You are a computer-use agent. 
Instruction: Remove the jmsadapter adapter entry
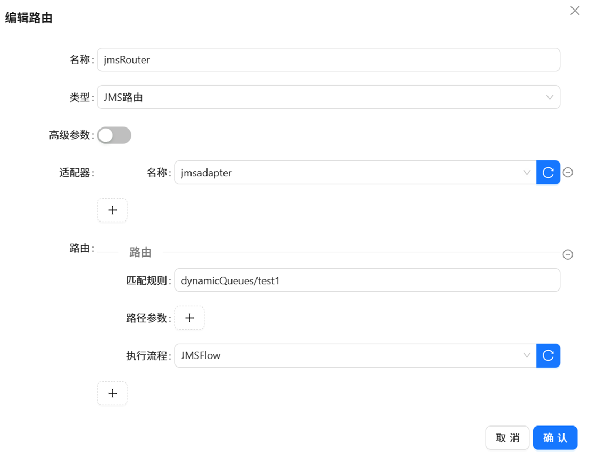click(x=568, y=173)
